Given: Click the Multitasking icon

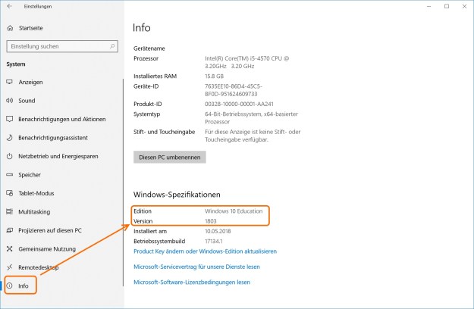Looking at the screenshot, I should (x=10, y=211).
